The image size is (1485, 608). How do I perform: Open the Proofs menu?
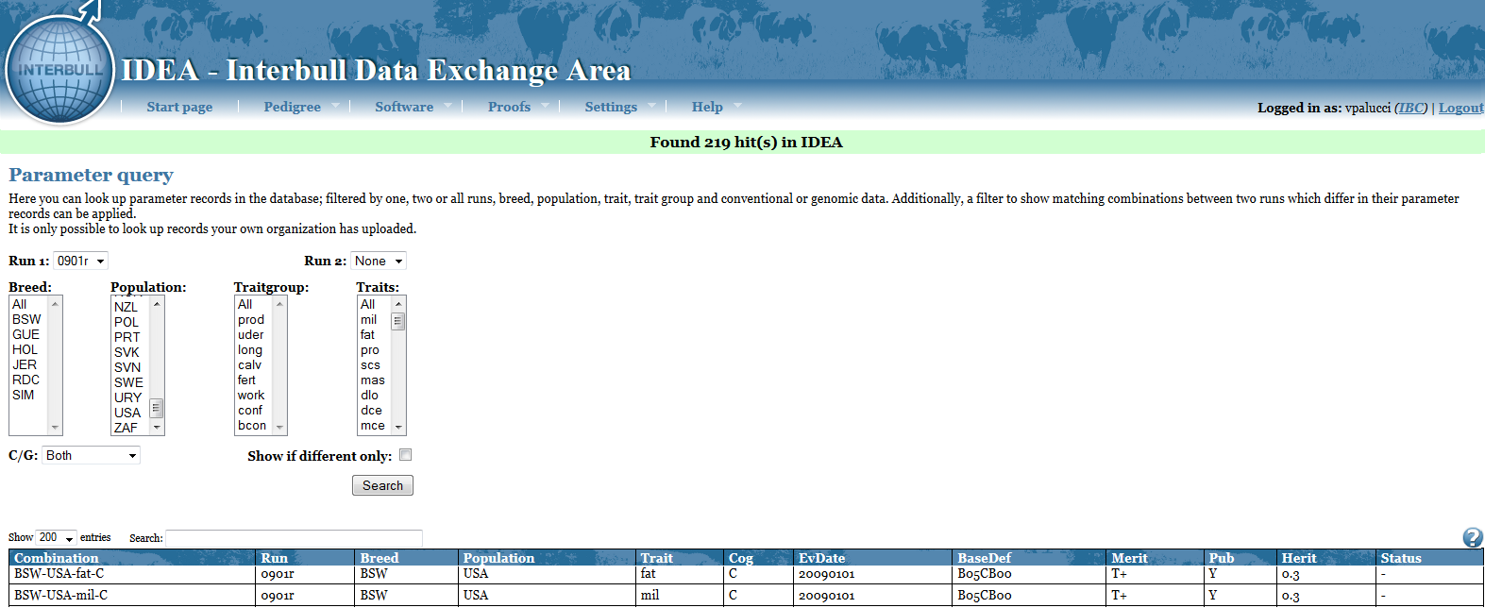click(509, 107)
